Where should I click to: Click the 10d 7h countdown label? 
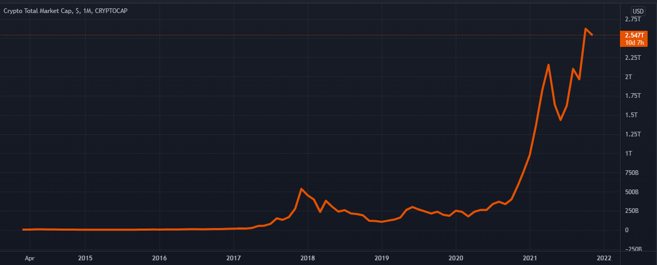point(634,43)
